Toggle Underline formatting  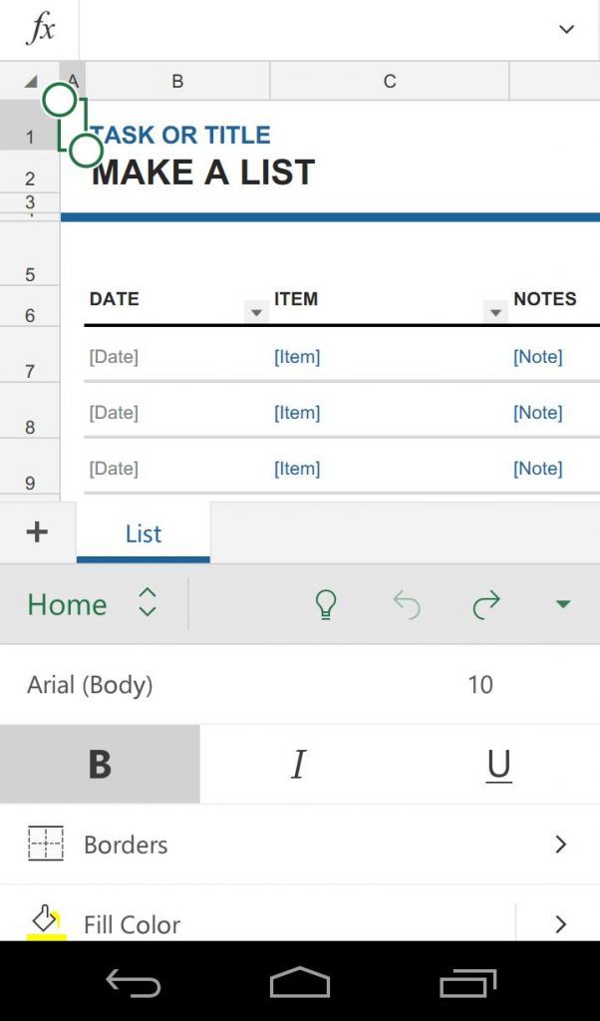point(499,764)
